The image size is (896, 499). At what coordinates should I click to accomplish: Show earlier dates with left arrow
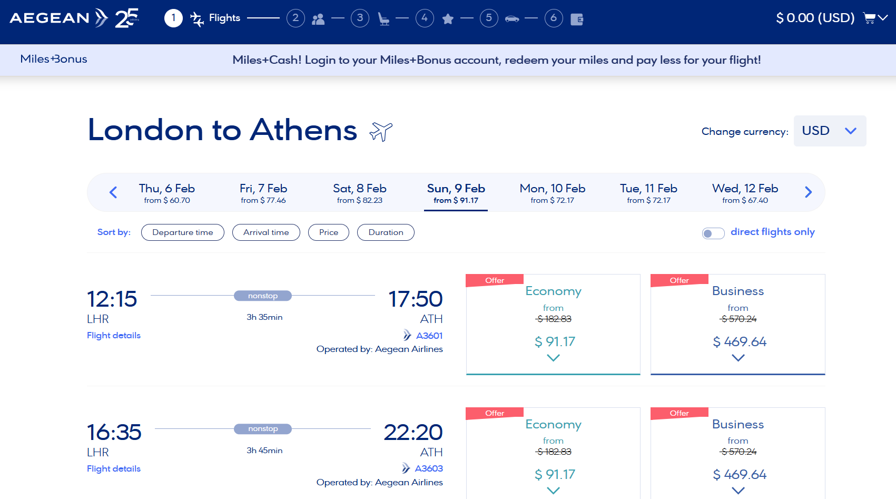[113, 192]
